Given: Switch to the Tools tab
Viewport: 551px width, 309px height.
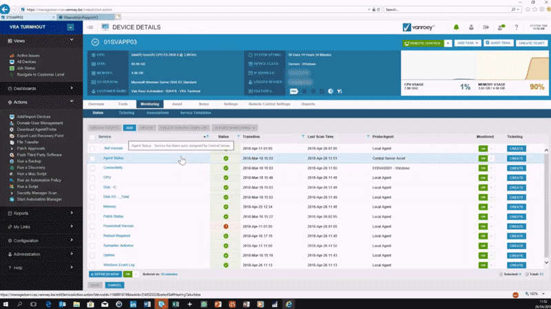Looking at the screenshot, I should (x=123, y=104).
